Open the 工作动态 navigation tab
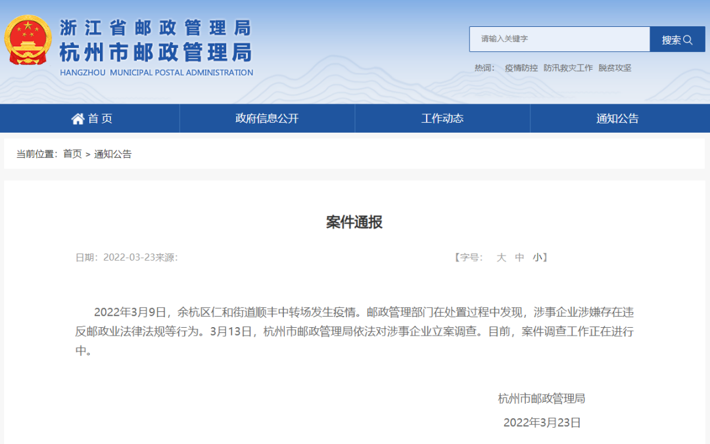Viewport: 710px width, 444px height. (x=442, y=119)
